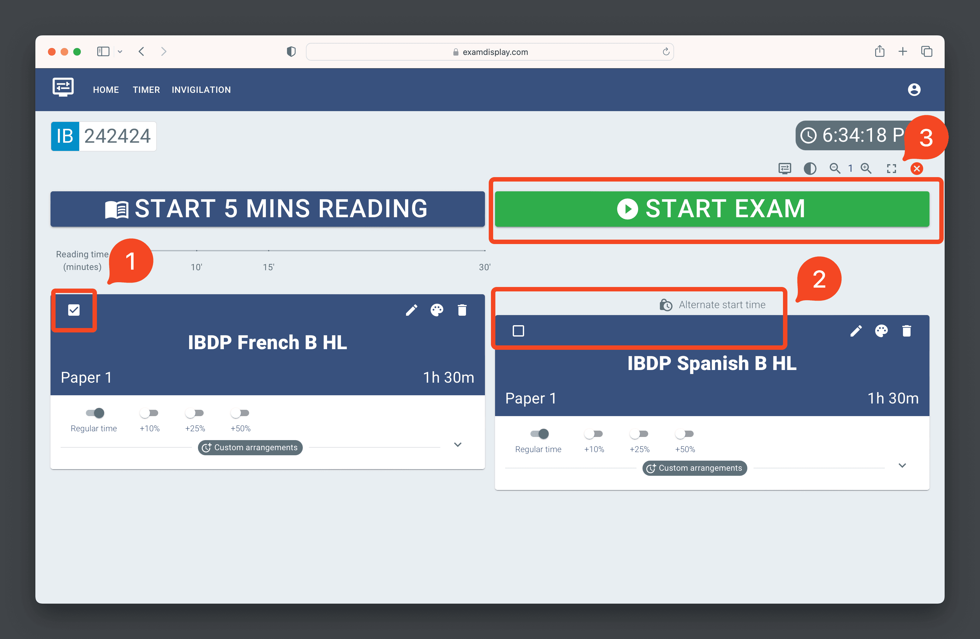Viewport: 980px width, 639px height.
Task: Enable +10% time for Spanish B HL
Action: click(x=593, y=433)
